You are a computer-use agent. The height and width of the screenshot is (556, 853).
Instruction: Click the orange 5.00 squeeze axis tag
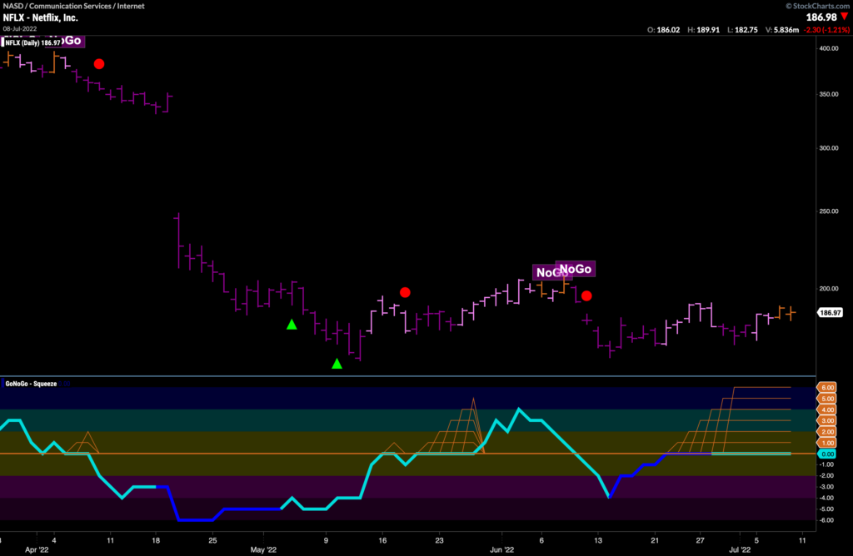click(x=827, y=399)
